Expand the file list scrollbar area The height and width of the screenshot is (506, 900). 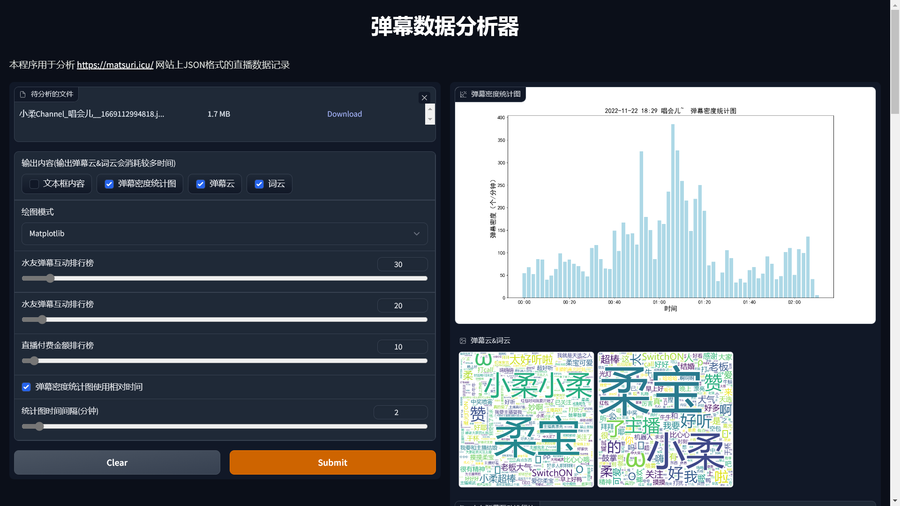(x=430, y=114)
